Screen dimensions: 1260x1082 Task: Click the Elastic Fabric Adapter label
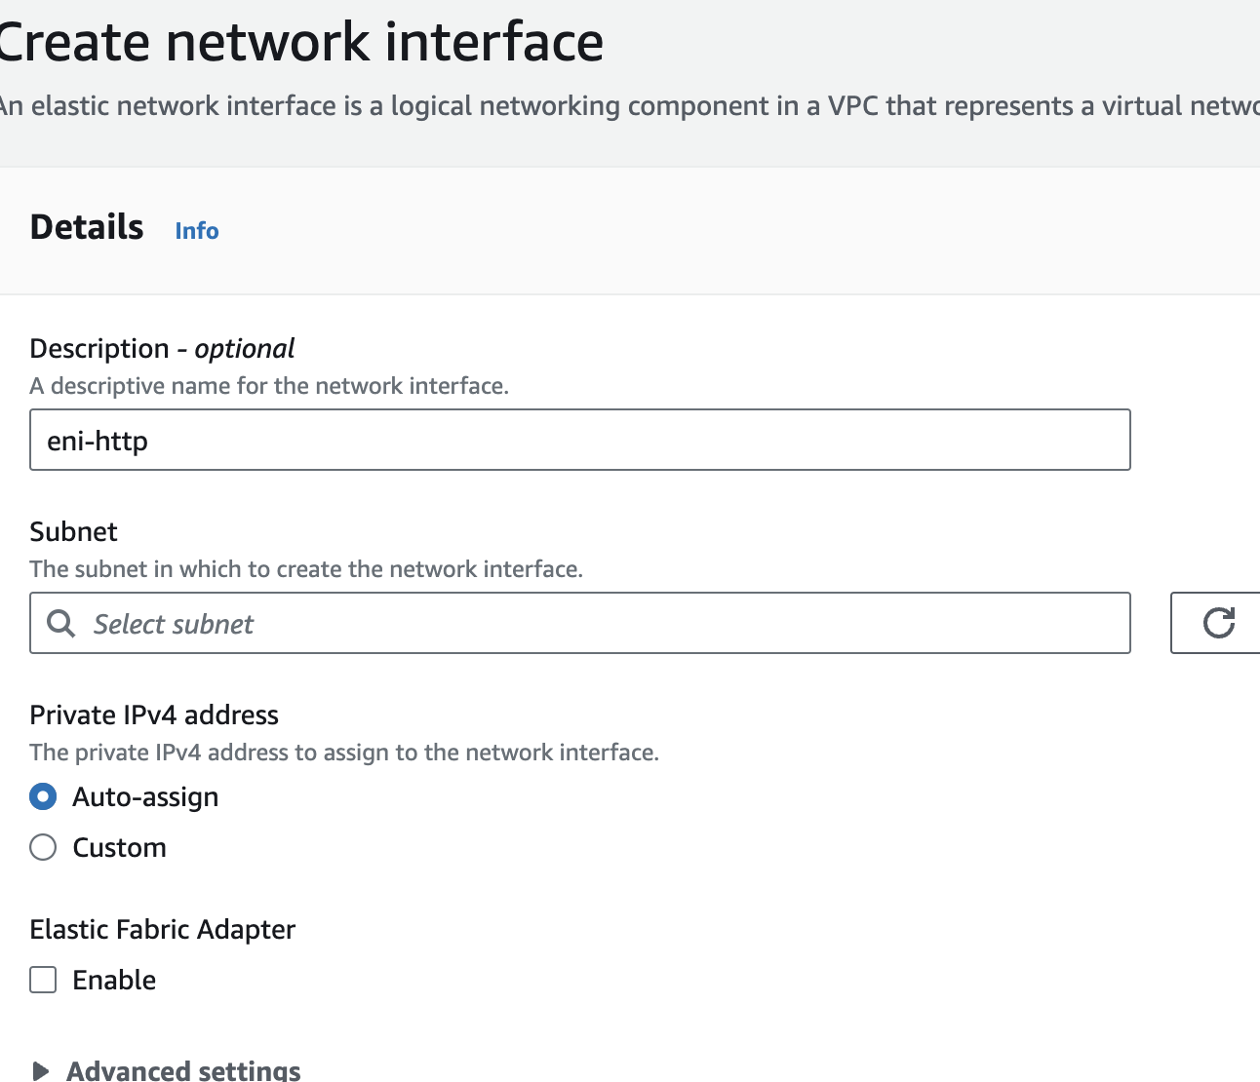click(162, 929)
